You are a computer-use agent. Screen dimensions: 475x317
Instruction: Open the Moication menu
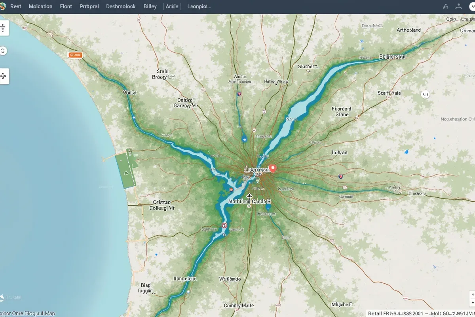pos(41,6)
